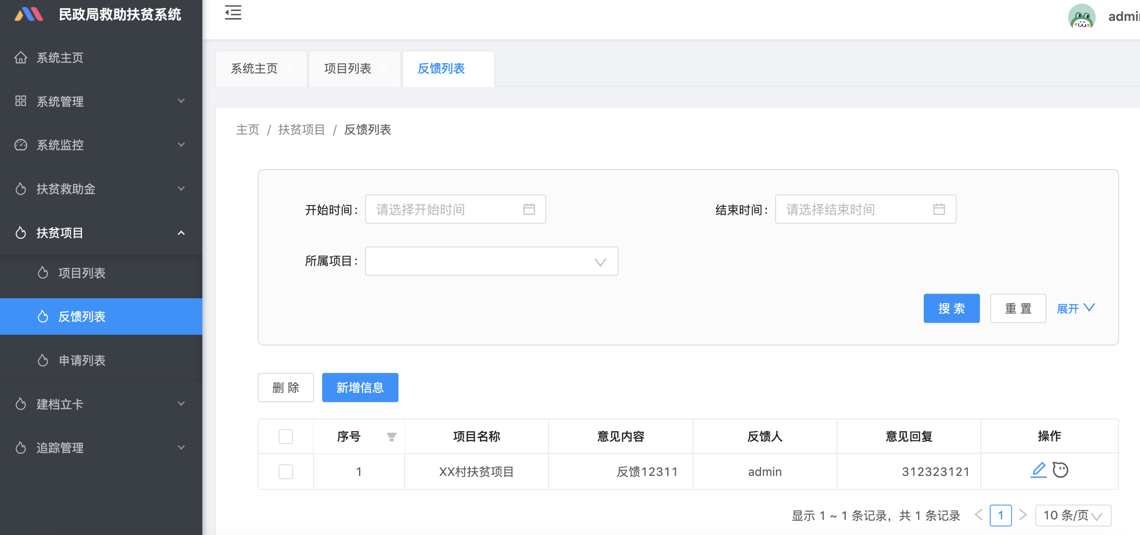Image resolution: width=1140 pixels, height=535 pixels.
Task: Open calendar icon in 结束时间 field
Action: (x=939, y=209)
